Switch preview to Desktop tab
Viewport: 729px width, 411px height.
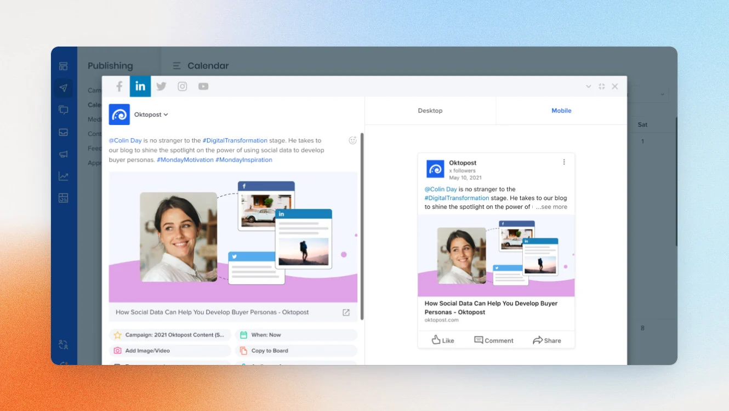(x=430, y=111)
